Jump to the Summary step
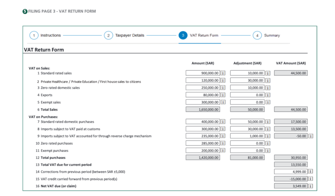 258,36
